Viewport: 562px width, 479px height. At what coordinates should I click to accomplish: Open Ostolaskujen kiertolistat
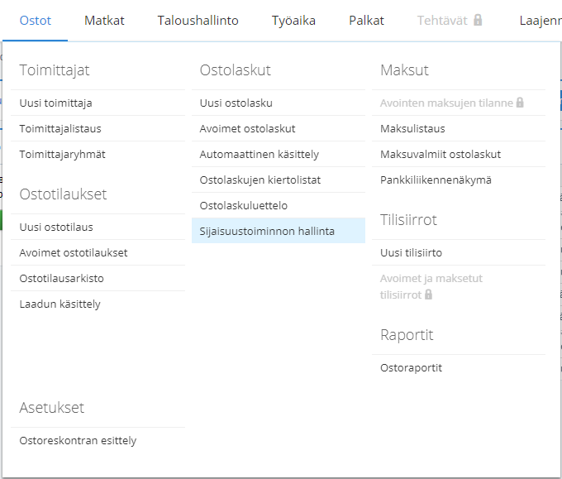260,180
